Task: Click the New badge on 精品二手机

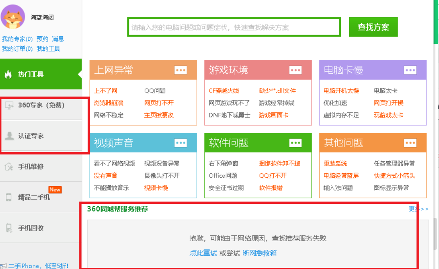Action: [55, 190]
